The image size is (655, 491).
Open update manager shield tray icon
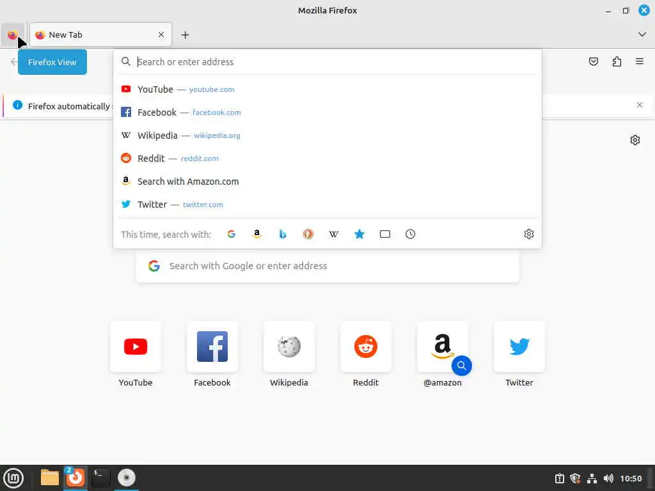pos(575,478)
